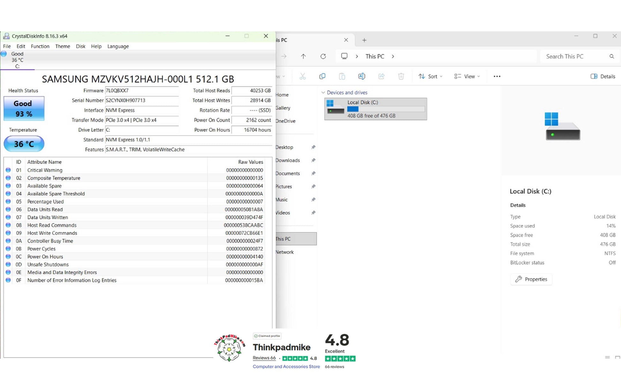621x390 pixels.
Task: Click the Computer and Accessories Store link
Action: (x=286, y=367)
